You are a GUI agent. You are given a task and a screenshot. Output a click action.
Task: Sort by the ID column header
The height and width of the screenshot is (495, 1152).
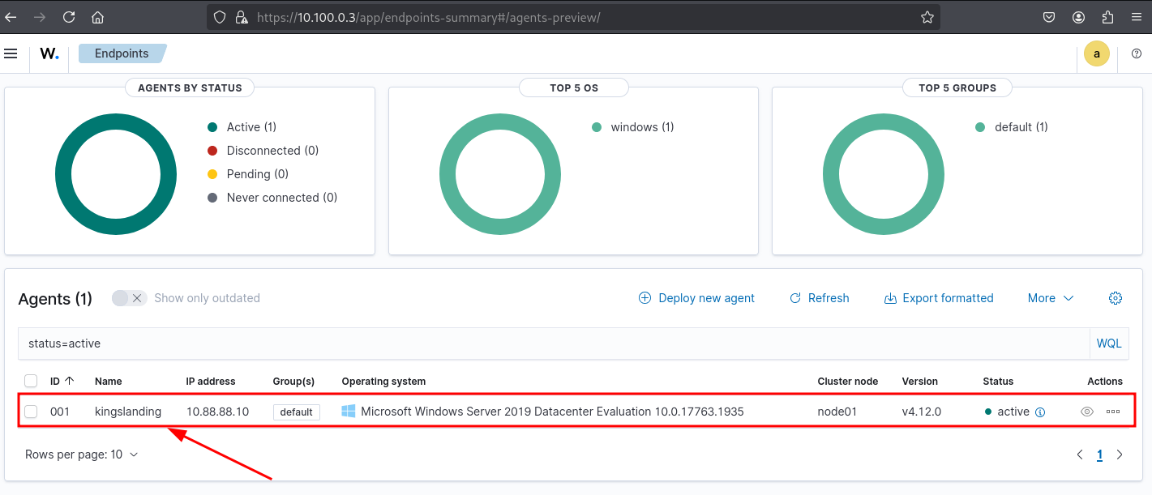click(62, 381)
